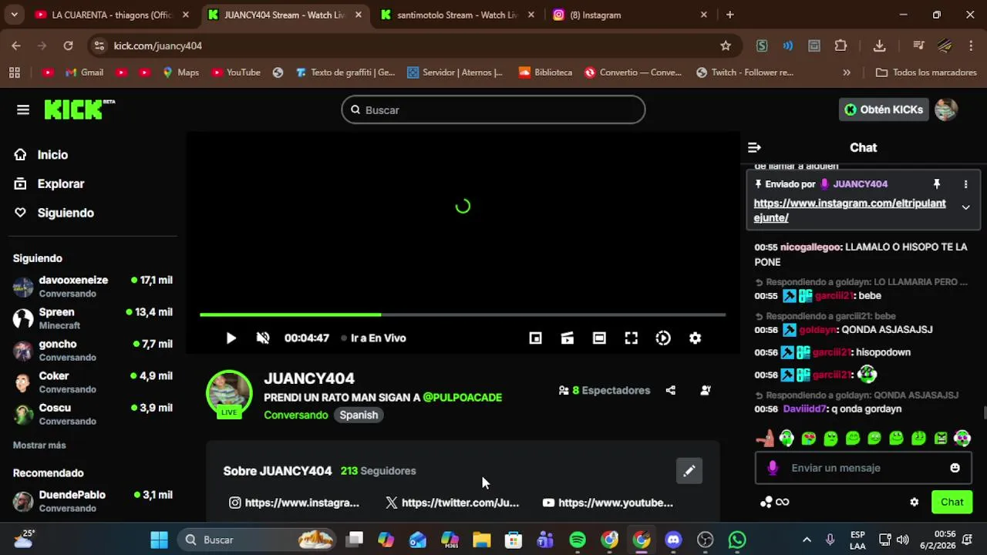987x555 pixels.
Task: Open davooxeneize's channel
Action: tap(93, 287)
